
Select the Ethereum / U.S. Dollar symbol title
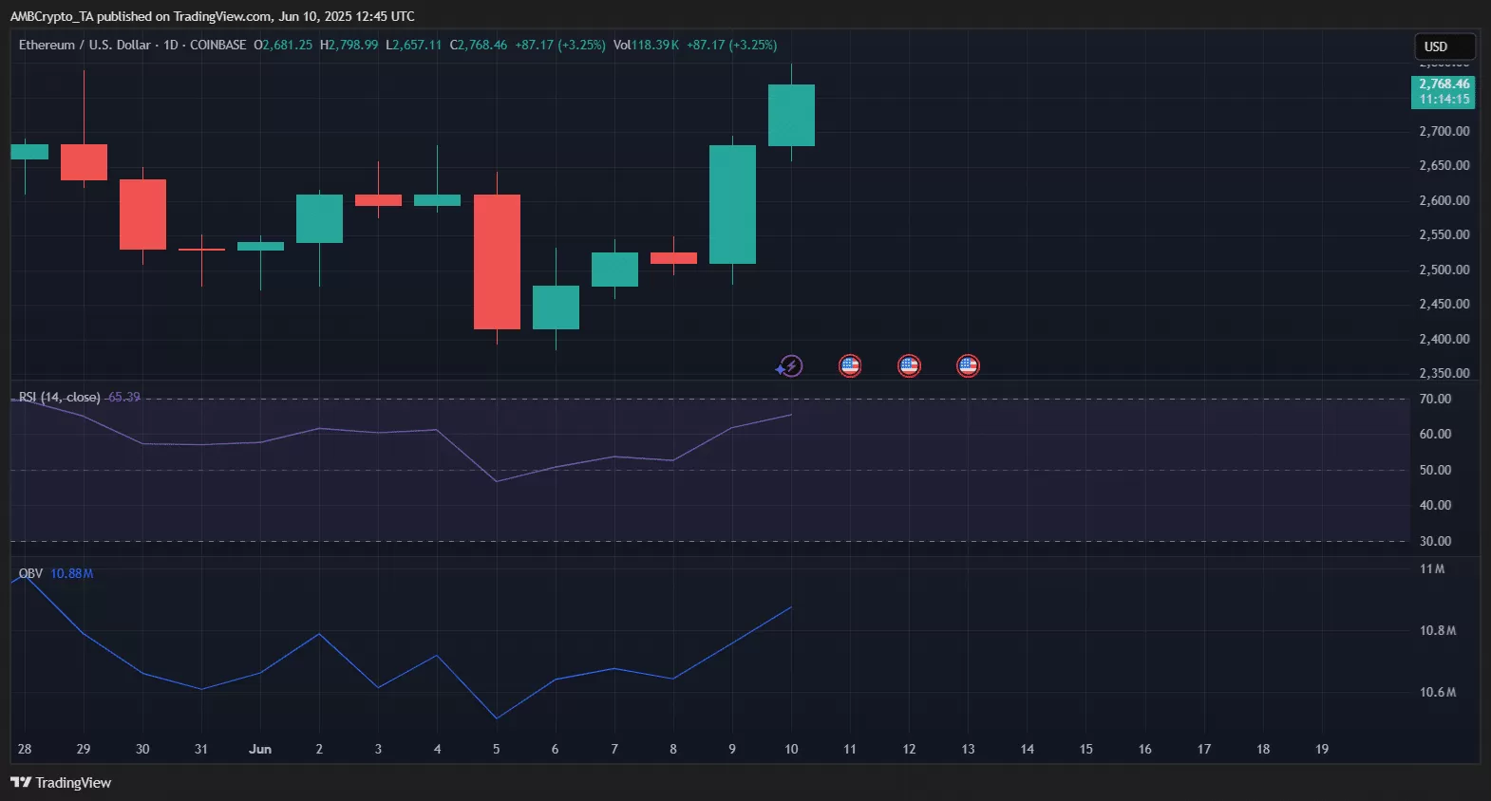85,45
